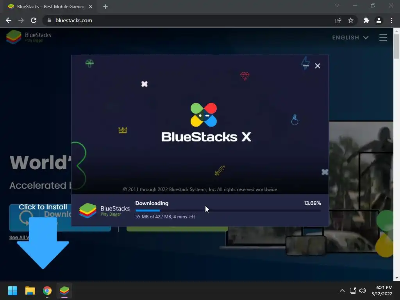Image resolution: width=400 pixels, height=300 pixels.
Task: Click the Downloading status label
Action: tap(152, 203)
